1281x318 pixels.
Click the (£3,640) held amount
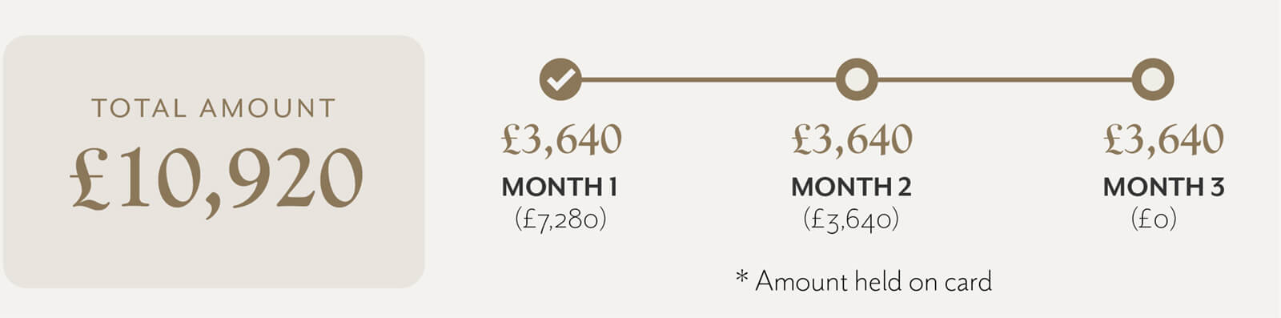851,219
